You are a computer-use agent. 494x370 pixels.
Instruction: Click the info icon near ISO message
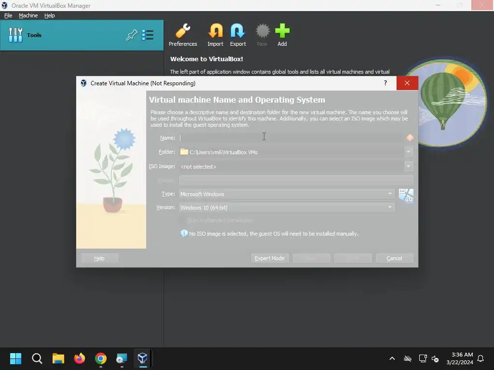184,233
